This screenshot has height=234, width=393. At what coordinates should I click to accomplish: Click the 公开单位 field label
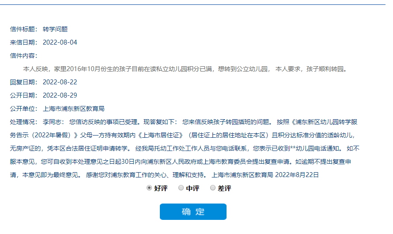pos(24,109)
